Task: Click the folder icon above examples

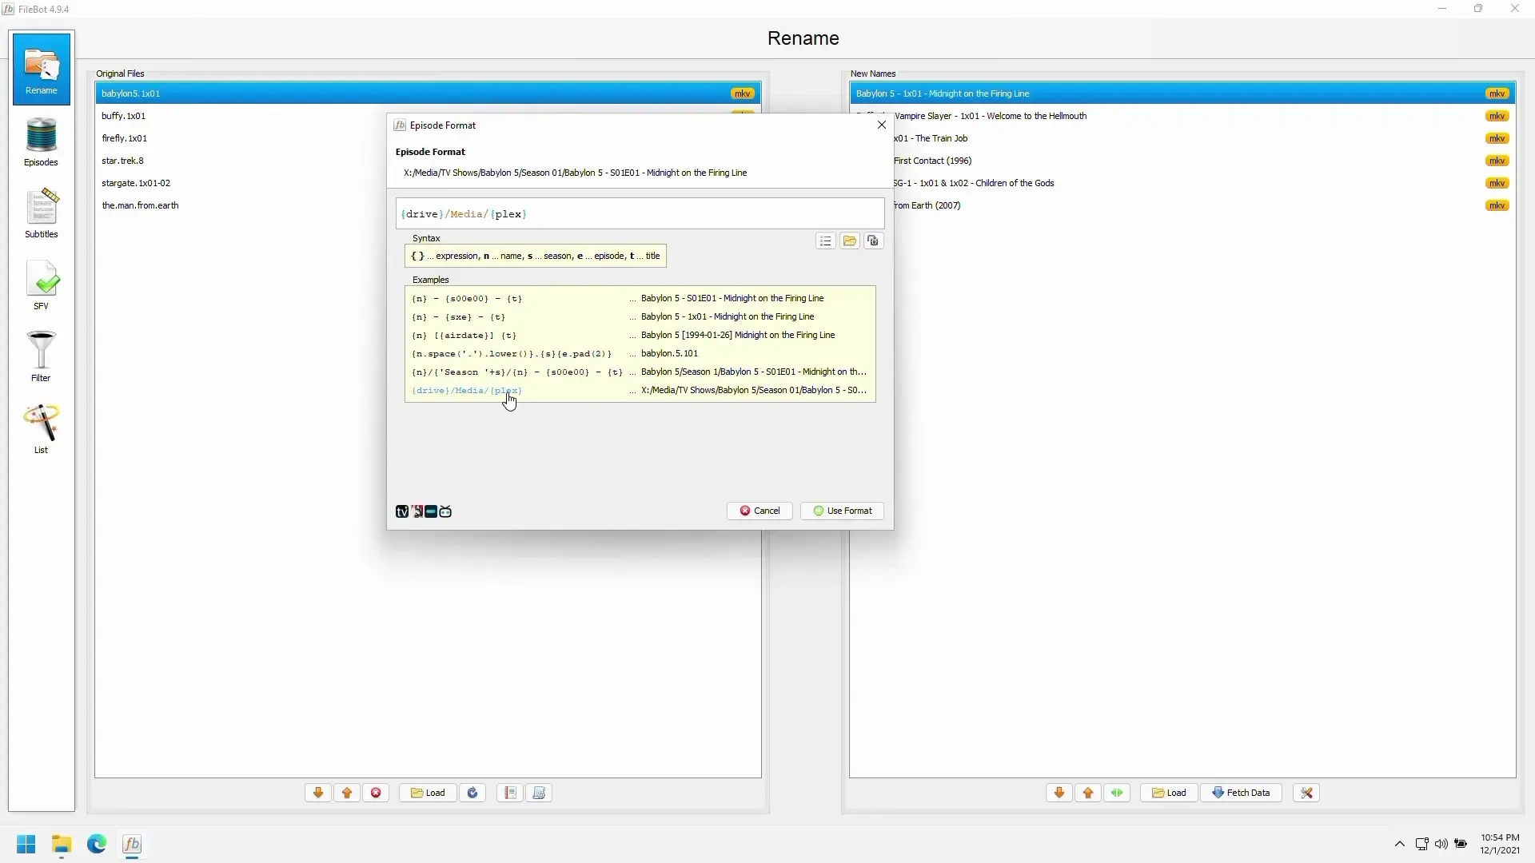Action: point(850,241)
